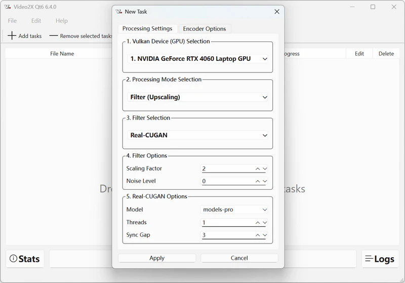Screen dimensions: 405x283
Task: Click the Scaling Factor input field
Action: [x=227, y=169]
